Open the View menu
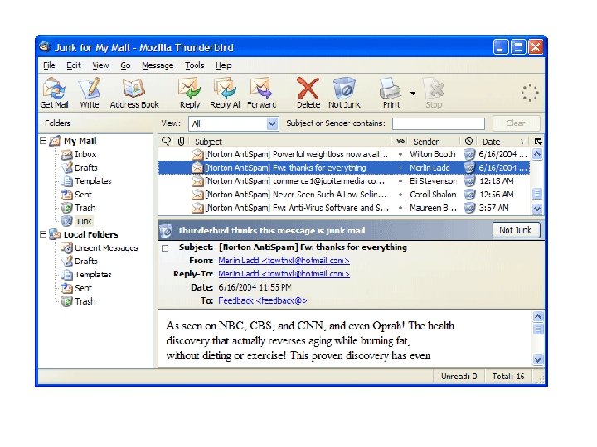597x447 pixels. pyautogui.click(x=100, y=65)
